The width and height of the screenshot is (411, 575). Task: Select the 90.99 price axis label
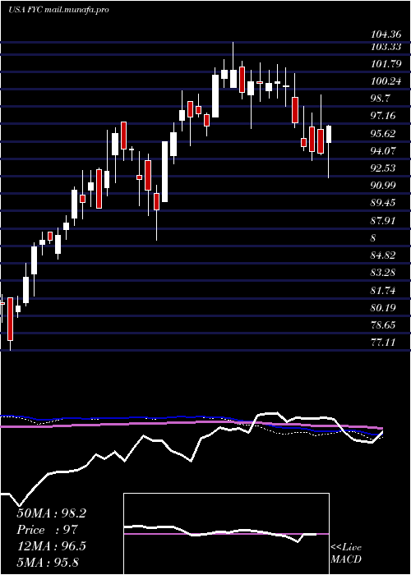click(x=384, y=186)
